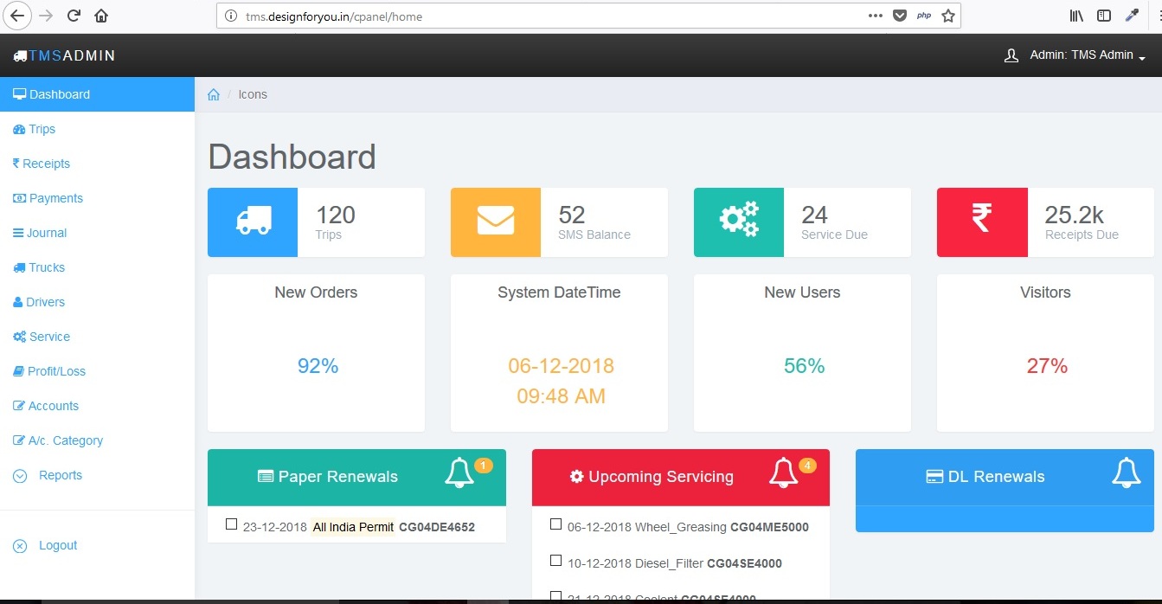Open Trips from the sidebar menu
This screenshot has height=604, width=1162.
42,129
